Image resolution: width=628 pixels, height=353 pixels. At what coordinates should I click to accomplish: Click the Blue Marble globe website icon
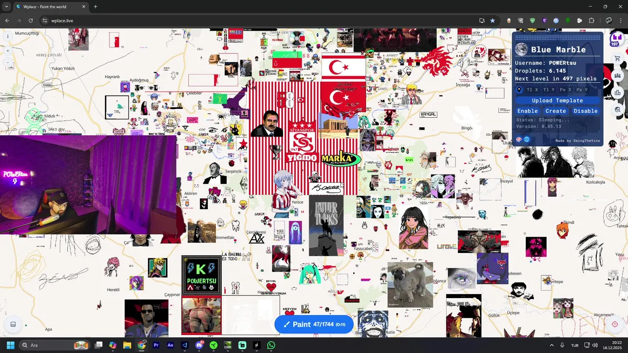pyautogui.click(x=527, y=139)
